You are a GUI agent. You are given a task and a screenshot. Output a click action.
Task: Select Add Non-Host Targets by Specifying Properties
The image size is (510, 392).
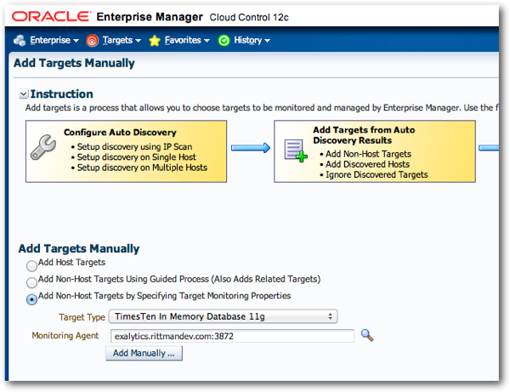31,299
